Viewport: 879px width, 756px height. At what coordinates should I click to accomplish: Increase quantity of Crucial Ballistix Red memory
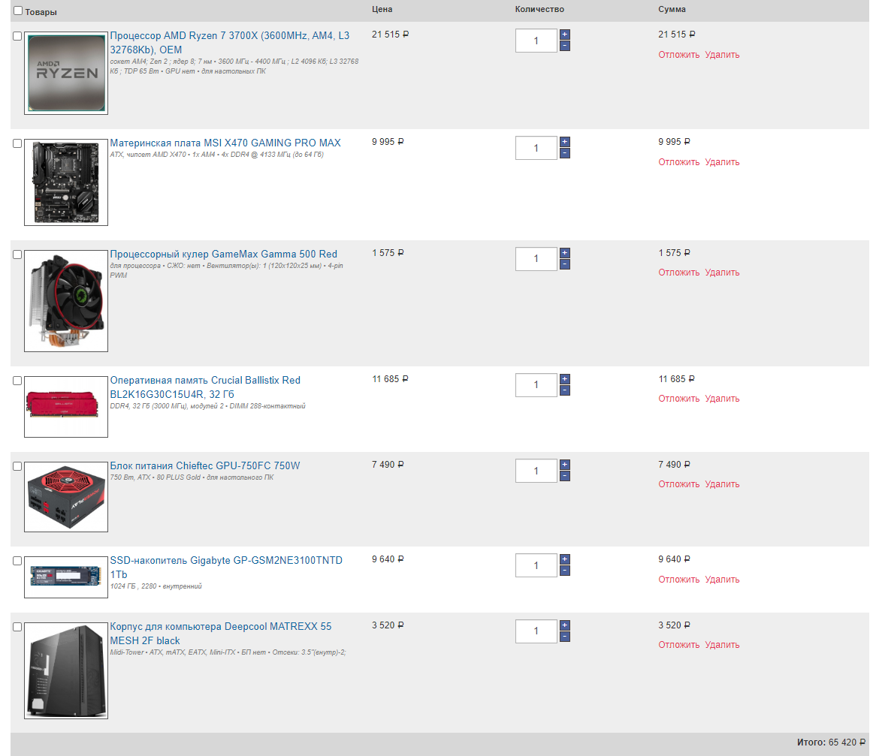point(564,378)
